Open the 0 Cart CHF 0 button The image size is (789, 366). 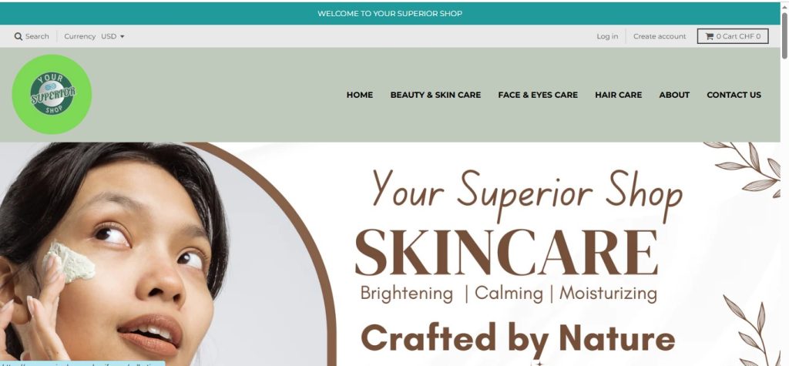732,36
